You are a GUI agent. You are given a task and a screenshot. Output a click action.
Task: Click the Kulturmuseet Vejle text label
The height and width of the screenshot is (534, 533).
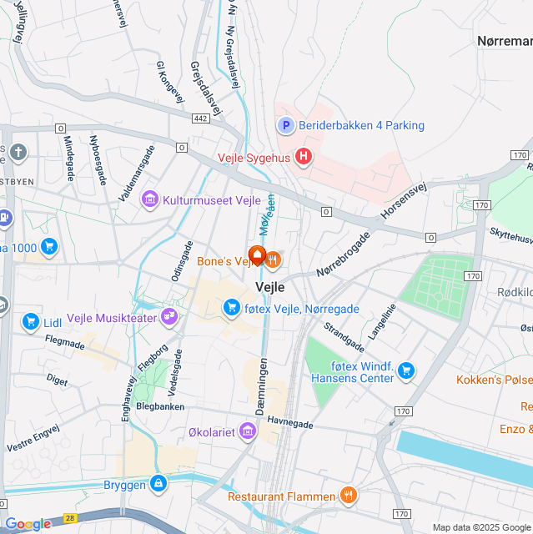[212, 200]
